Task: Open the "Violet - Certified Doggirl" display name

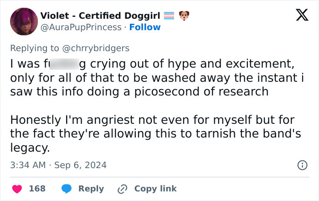Action: 101,16
